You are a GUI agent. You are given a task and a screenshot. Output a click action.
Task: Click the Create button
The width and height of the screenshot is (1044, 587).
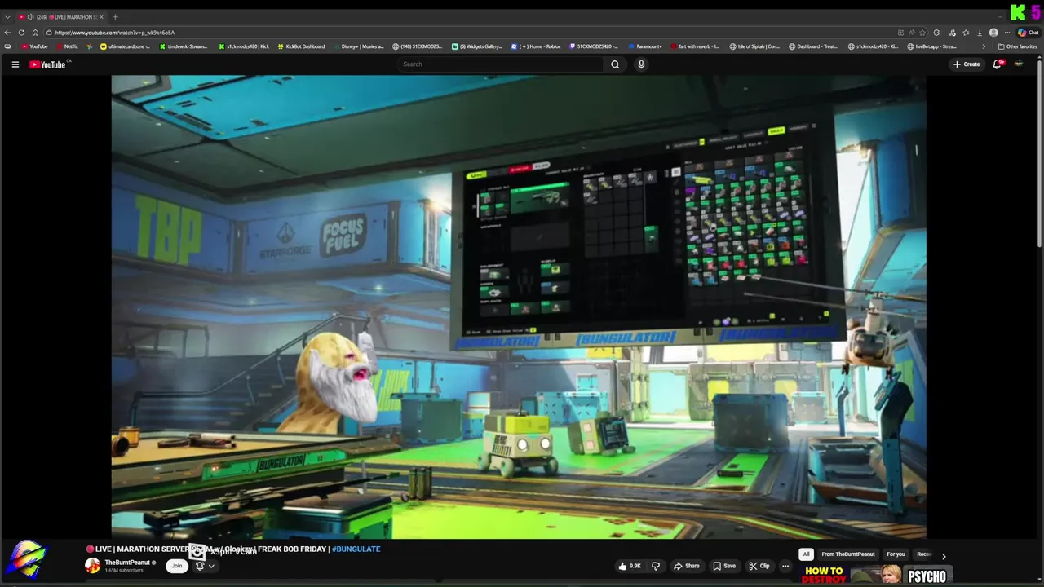(967, 64)
